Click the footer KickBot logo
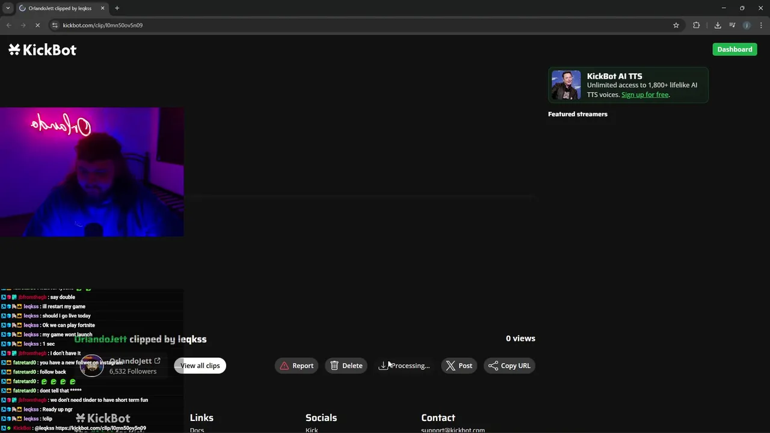770x433 pixels. coord(103,418)
